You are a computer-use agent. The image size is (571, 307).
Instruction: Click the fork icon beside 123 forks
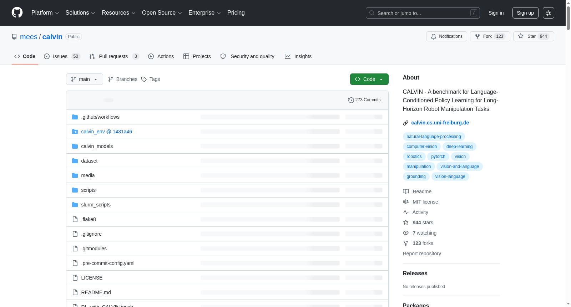pyautogui.click(x=406, y=243)
